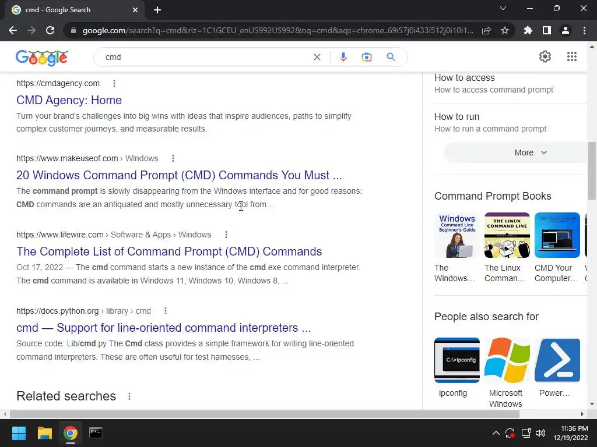Submit search with the magnifying glass icon

391,57
